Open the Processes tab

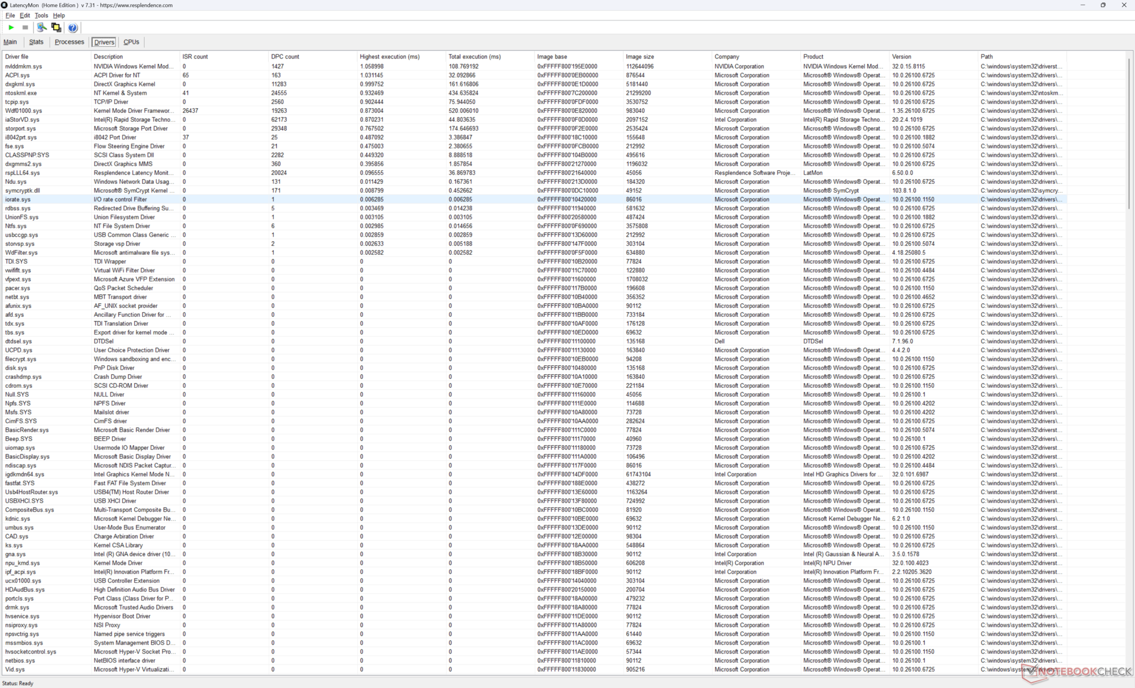69,42
